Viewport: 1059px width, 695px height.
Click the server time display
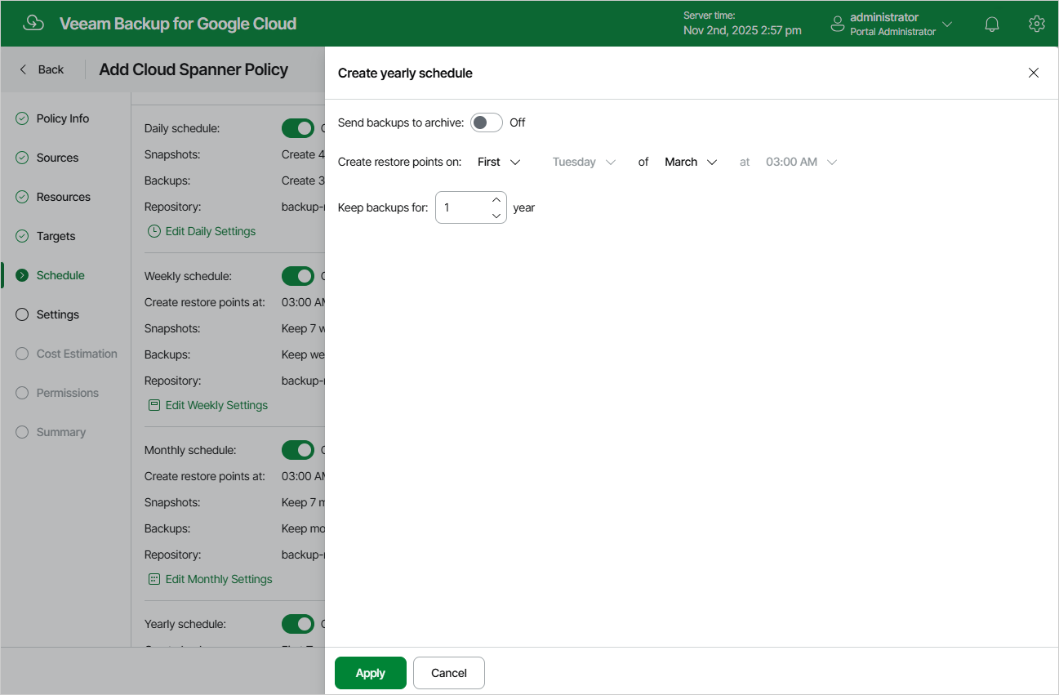tap(742, 24)
